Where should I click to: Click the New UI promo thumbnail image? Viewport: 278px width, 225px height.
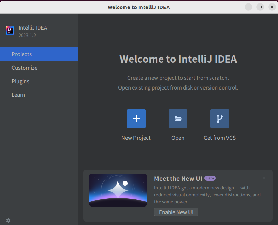[x=118, y=190]
